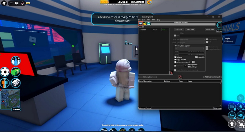Click the Address column header in results
Image resolution: width=245 pixels, height=132 pixels.
pyautogui.click(x=145, y=30)
